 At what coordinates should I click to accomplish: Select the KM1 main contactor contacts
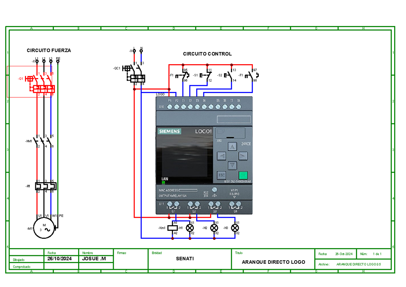pos(44,141)
